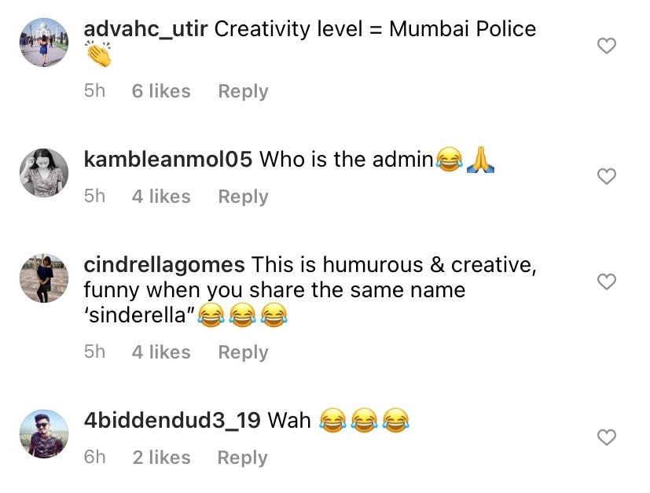The image size is (650, 493).
Task: Open advahc_utir username link
Action: [x=145, y=29]
